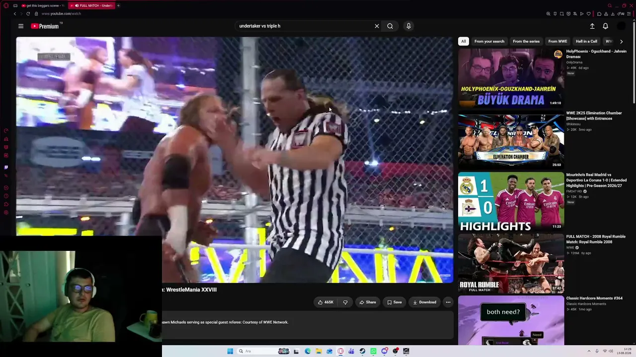Dislike the WrestleMania video

(345, 302)
